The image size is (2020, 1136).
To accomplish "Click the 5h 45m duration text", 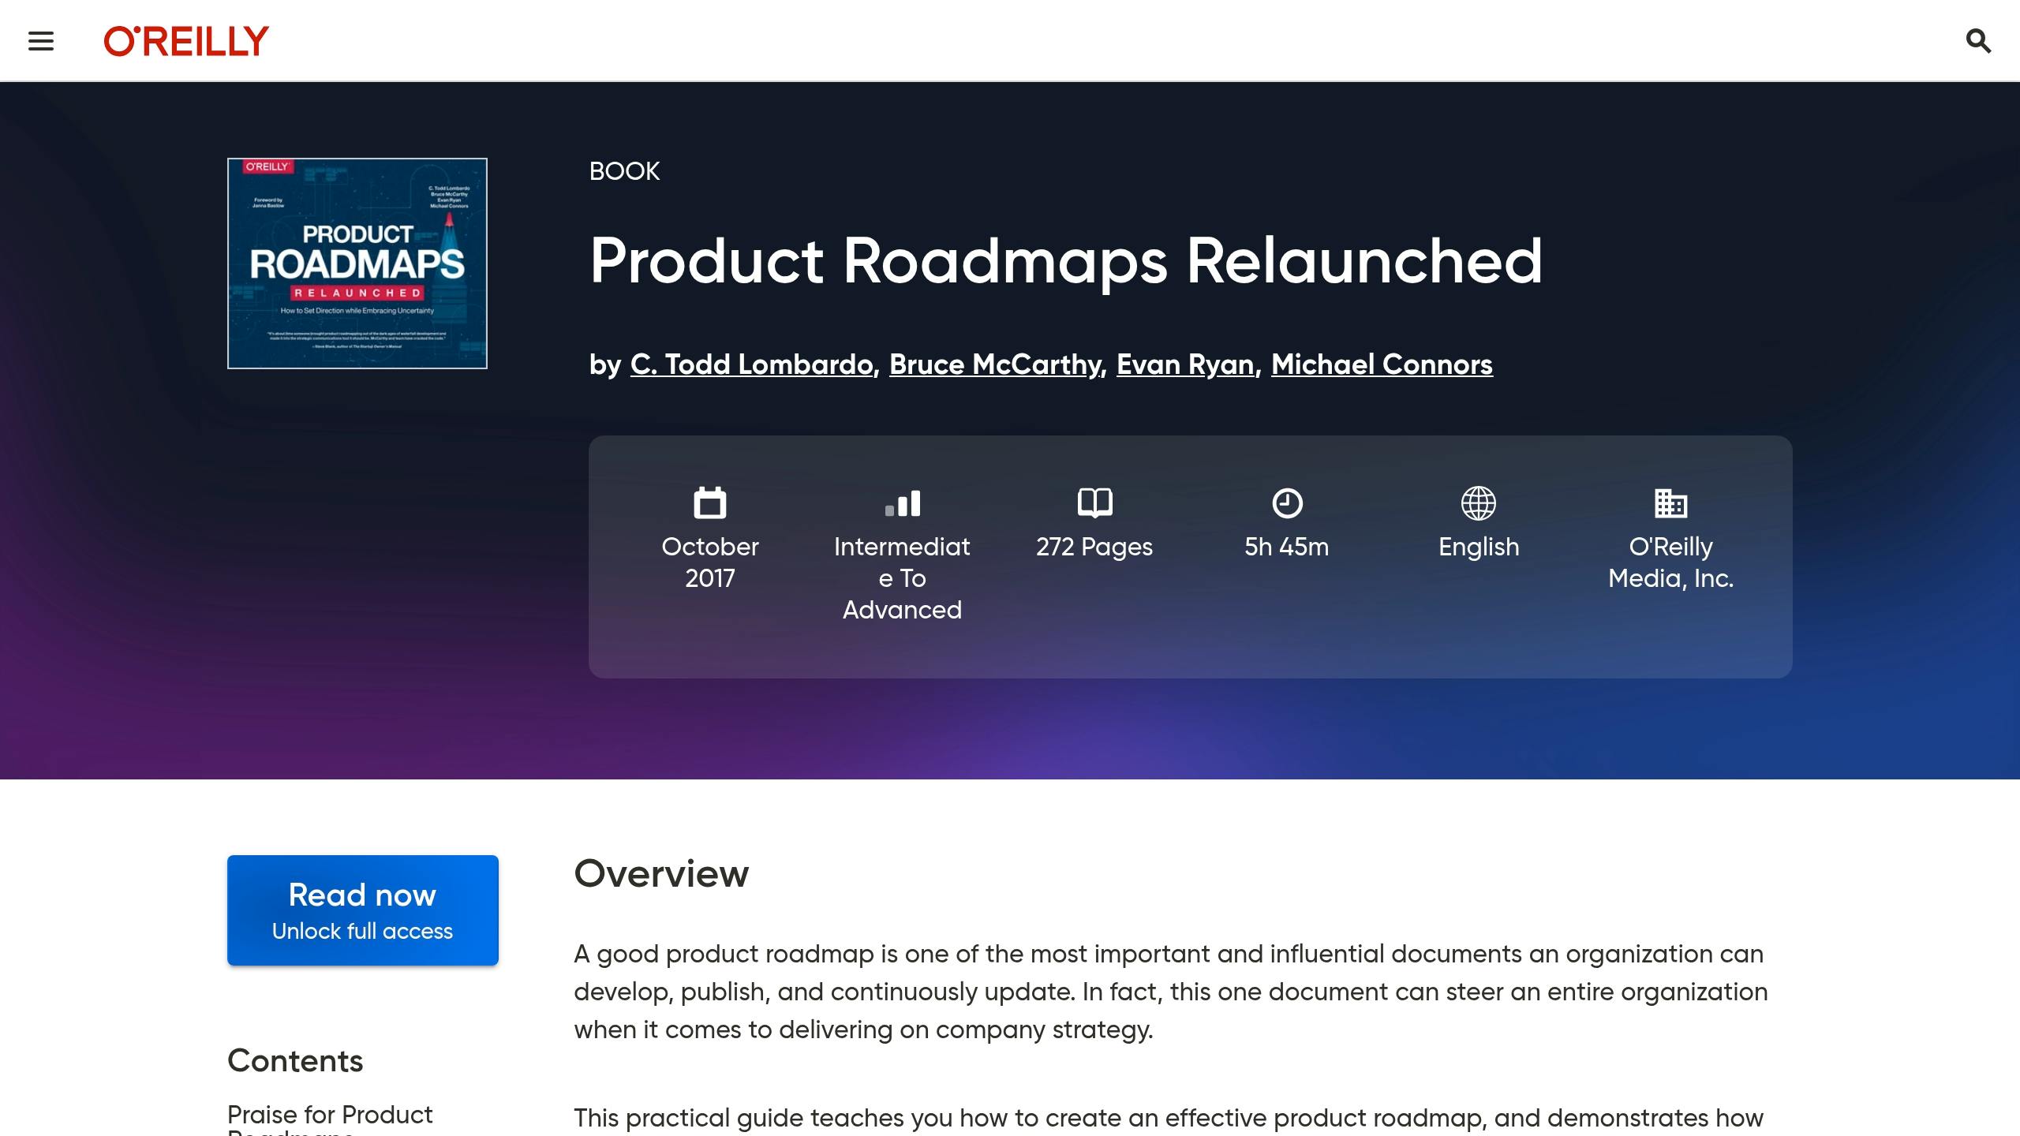I will [1287, 547].
